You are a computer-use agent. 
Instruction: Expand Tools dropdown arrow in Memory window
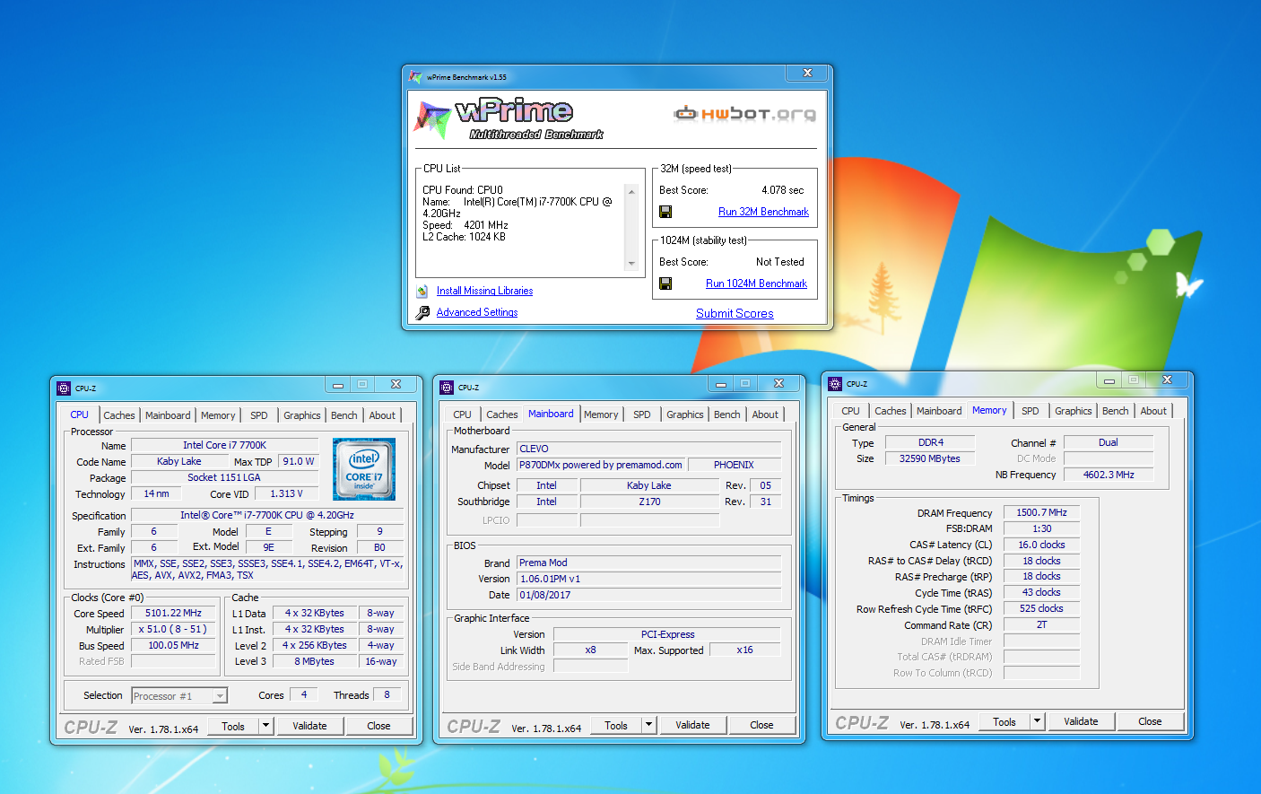[1038, 721]
